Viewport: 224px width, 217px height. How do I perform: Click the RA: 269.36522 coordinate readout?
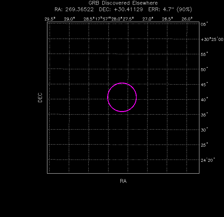point(74,9)
